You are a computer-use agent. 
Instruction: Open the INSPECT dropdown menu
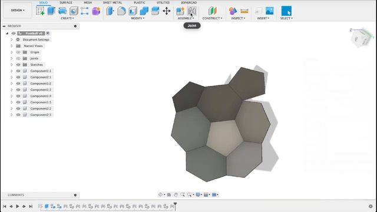pos(238,18)
